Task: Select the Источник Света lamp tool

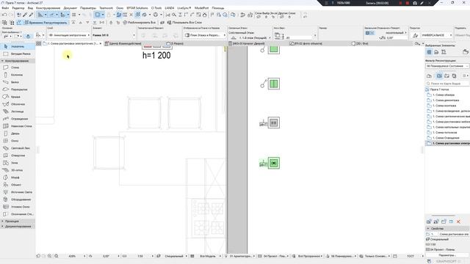Action: 18,192
